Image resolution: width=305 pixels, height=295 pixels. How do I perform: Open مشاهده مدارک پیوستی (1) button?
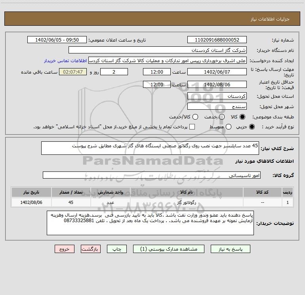[169, 249]
